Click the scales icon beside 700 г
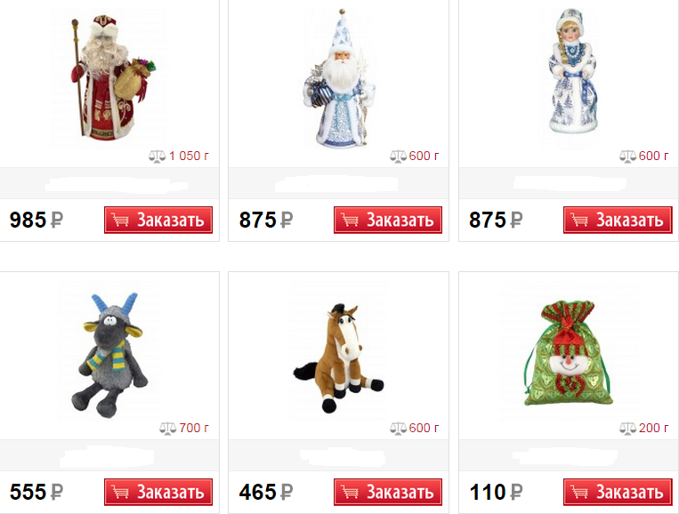Viewport: 679px width, 514px height. pyautogui.click(x=167, y=429)
